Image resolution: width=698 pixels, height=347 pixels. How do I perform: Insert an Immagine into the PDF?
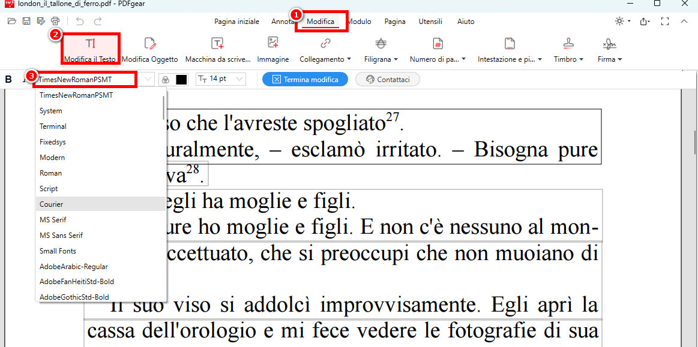[273, 48]
